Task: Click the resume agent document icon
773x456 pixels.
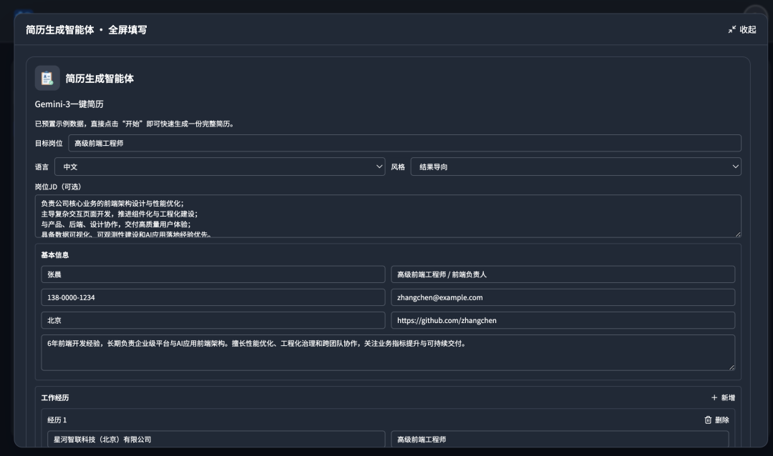Action: pos(47,79)
